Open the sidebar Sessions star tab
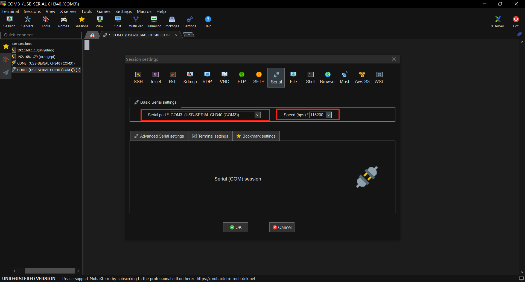 (x=6, y=46)
